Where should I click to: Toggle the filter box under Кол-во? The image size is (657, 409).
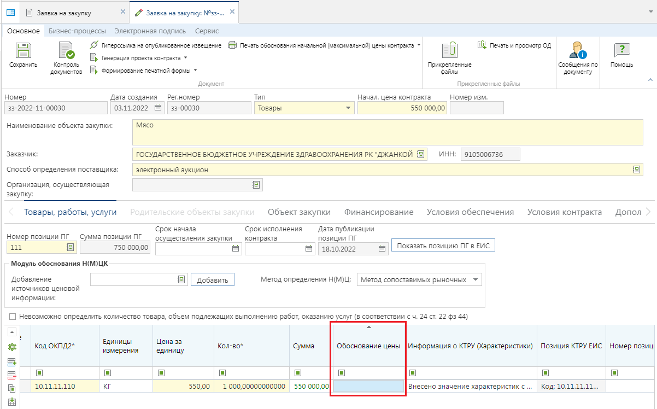222,373
